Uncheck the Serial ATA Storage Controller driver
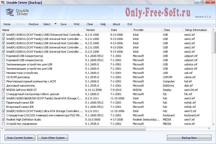The height and width of the screenshot is (144, 216). (4, 98)
